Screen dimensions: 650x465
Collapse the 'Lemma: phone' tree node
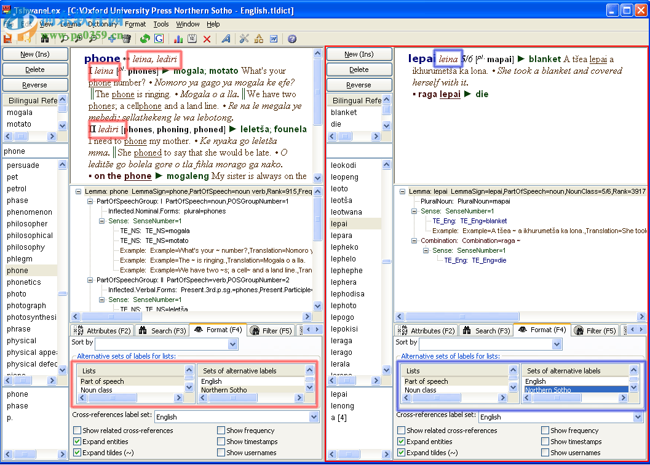(x=79, y=192)
